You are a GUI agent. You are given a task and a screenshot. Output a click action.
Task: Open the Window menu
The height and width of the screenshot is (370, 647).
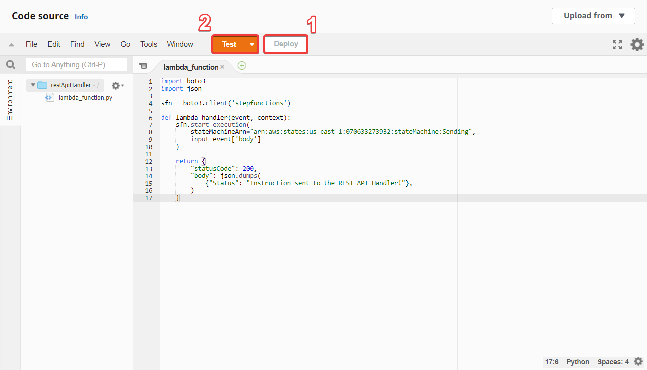click(x=180, y=44)
